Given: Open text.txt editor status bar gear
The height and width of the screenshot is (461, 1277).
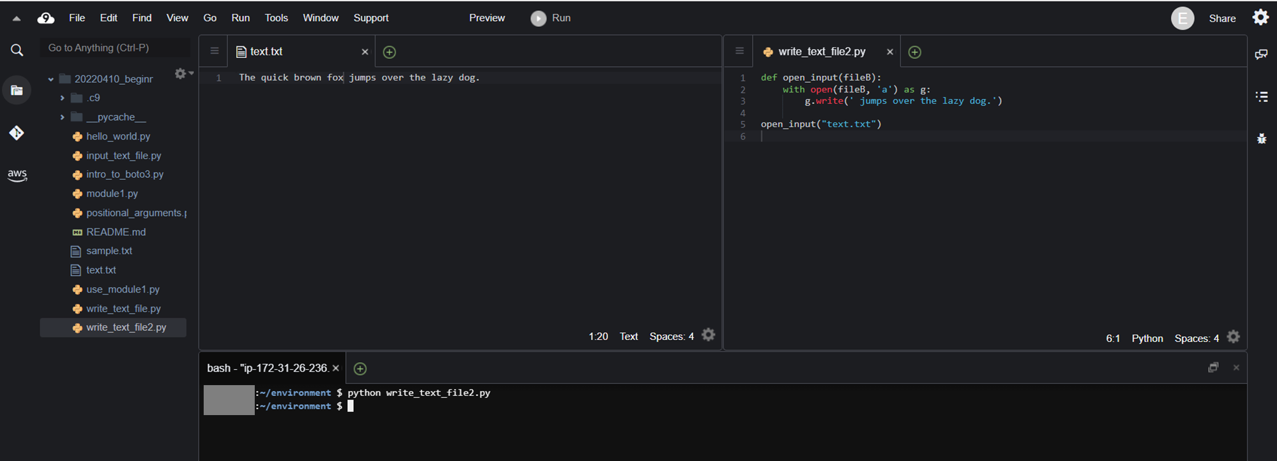Looking at the screenshot, I should tap(708, 335).
